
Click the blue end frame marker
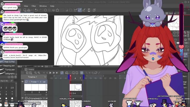coord(84,77)
